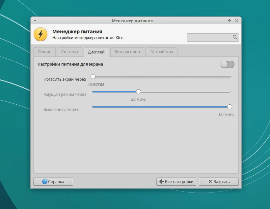Maximize window with the plus icon

(229, 21)
